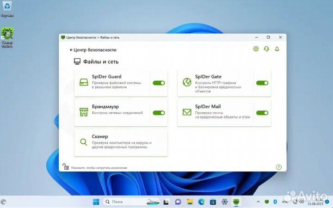333x208 pixels.
Task: Open the Сканер card
Action: (121, 143)
